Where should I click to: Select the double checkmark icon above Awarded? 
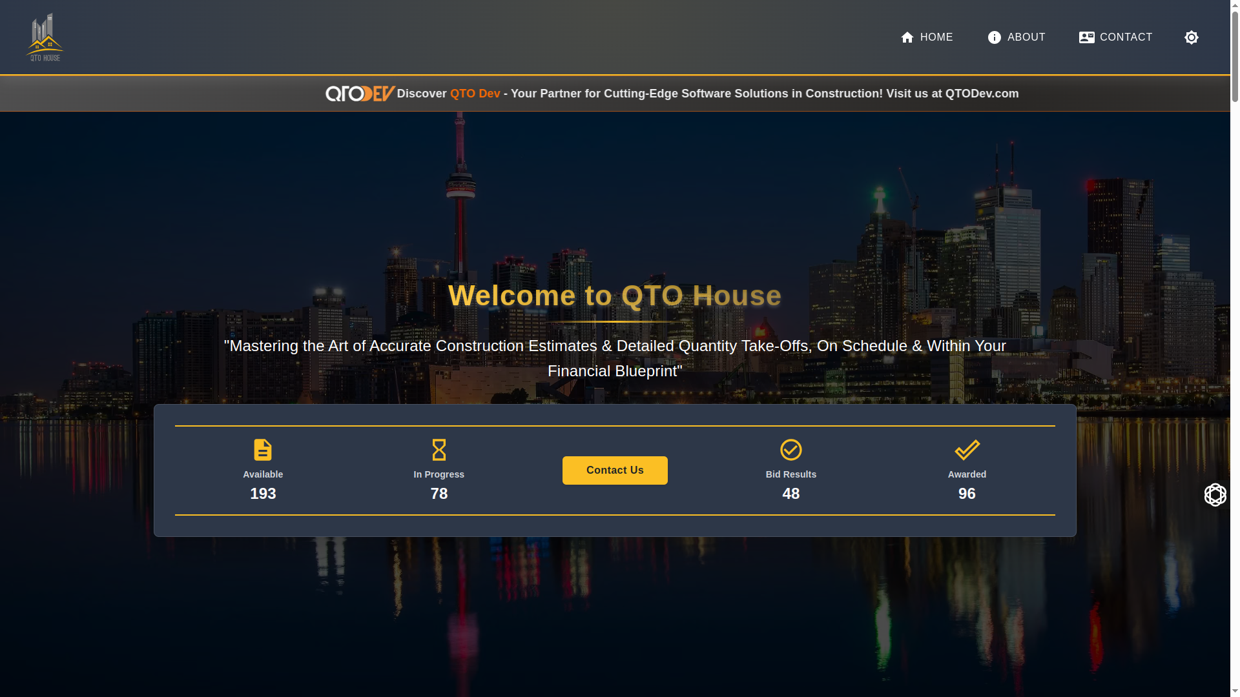pyautogui.click(x=967, y=450)
